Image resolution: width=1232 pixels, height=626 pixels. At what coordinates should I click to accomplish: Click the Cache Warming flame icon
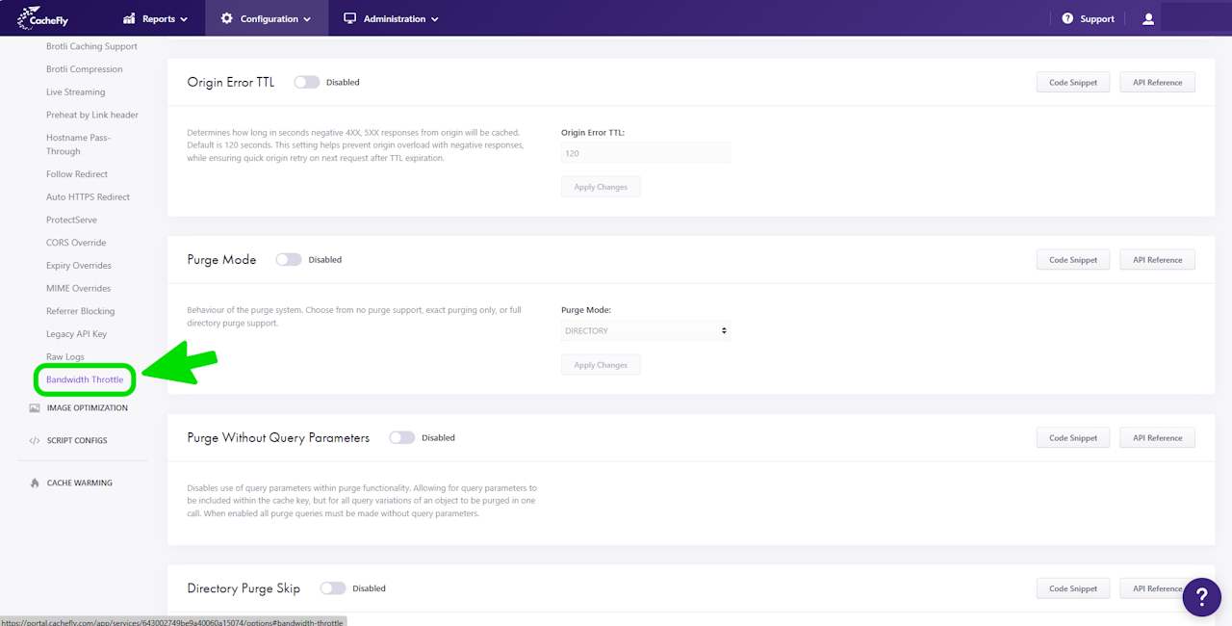coord(35,483)
